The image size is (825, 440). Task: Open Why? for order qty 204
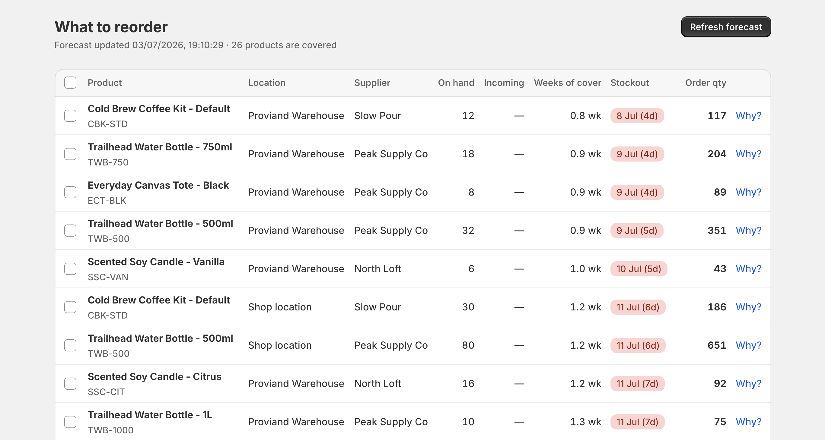click(748, 154)
